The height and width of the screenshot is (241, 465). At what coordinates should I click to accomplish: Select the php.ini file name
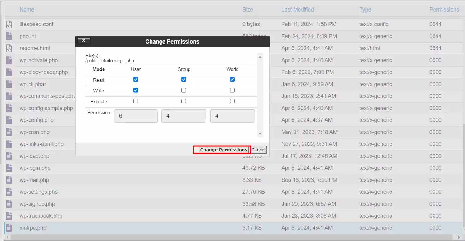click(x=28, y=36)
